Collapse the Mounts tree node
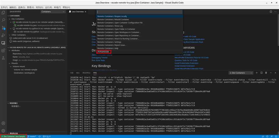279x138 pixels. 37,63
